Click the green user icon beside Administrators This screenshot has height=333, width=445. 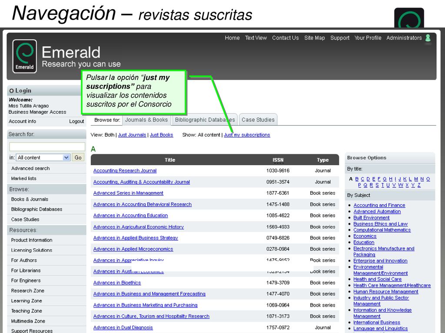pos(428,38)
